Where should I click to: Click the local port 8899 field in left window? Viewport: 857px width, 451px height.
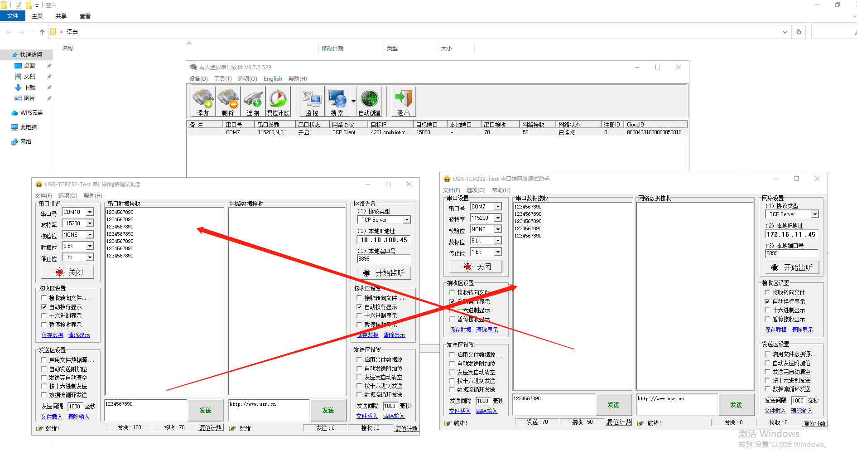pos(383,259)
